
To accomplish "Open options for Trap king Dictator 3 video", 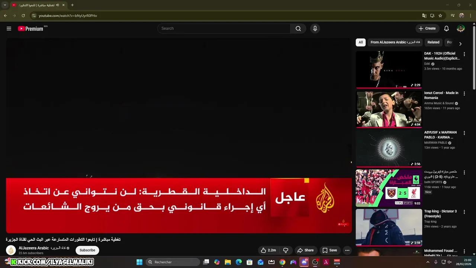I will pyautogui.click(x=464, y=212).
